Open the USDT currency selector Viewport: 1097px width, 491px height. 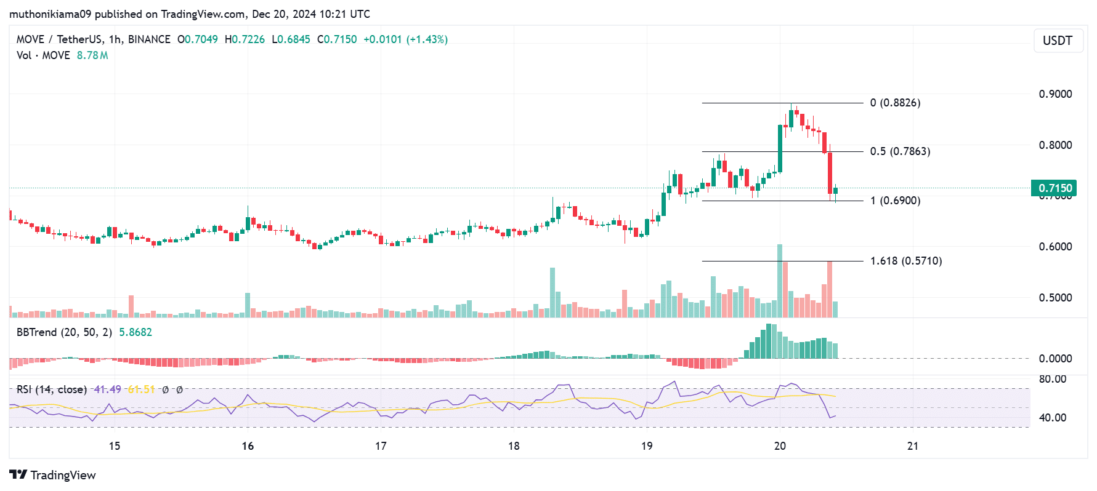[1058, 41]
